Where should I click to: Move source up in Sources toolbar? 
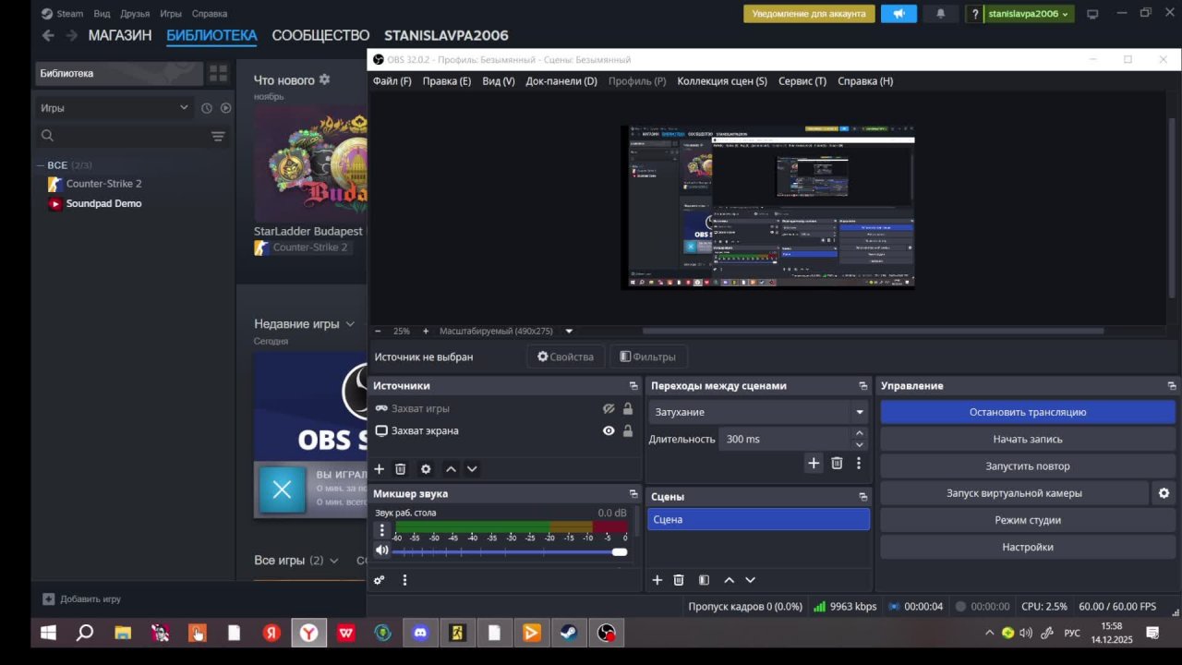[x=451, y=469]
